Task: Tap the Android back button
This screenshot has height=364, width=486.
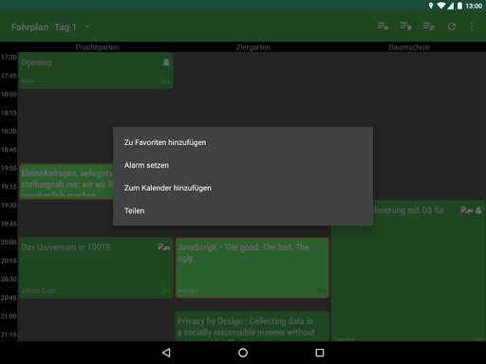Action: tap(166, 353)
